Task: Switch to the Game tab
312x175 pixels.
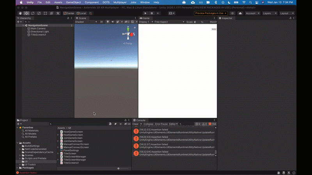Action: [144, 18]
